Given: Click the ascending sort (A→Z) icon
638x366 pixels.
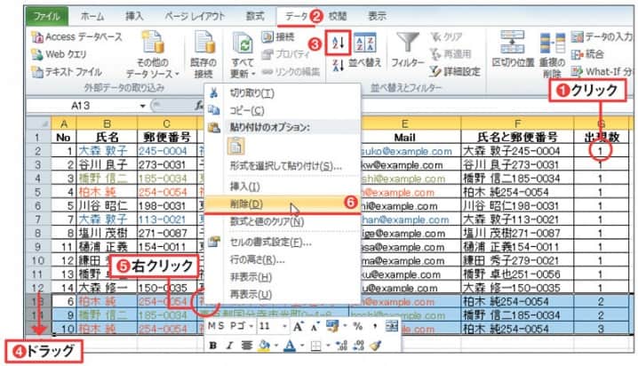Looking at the screenshot, I should (x=336, y=44).
